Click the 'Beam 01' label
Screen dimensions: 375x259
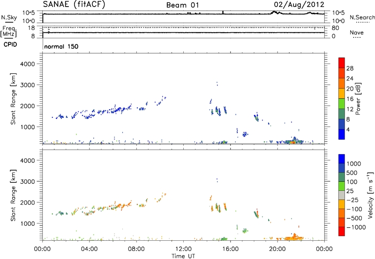pyautogui.click(x=182, y=5)
